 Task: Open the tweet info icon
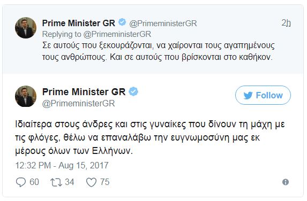coord(286,182)
